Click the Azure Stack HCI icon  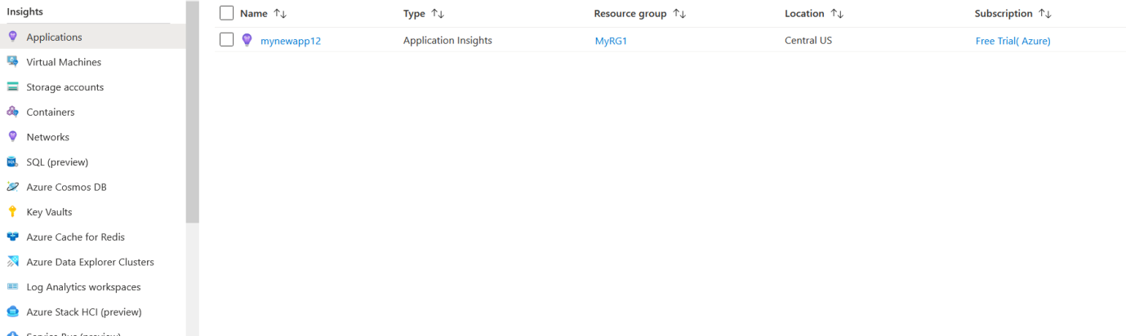coord(12,312)
